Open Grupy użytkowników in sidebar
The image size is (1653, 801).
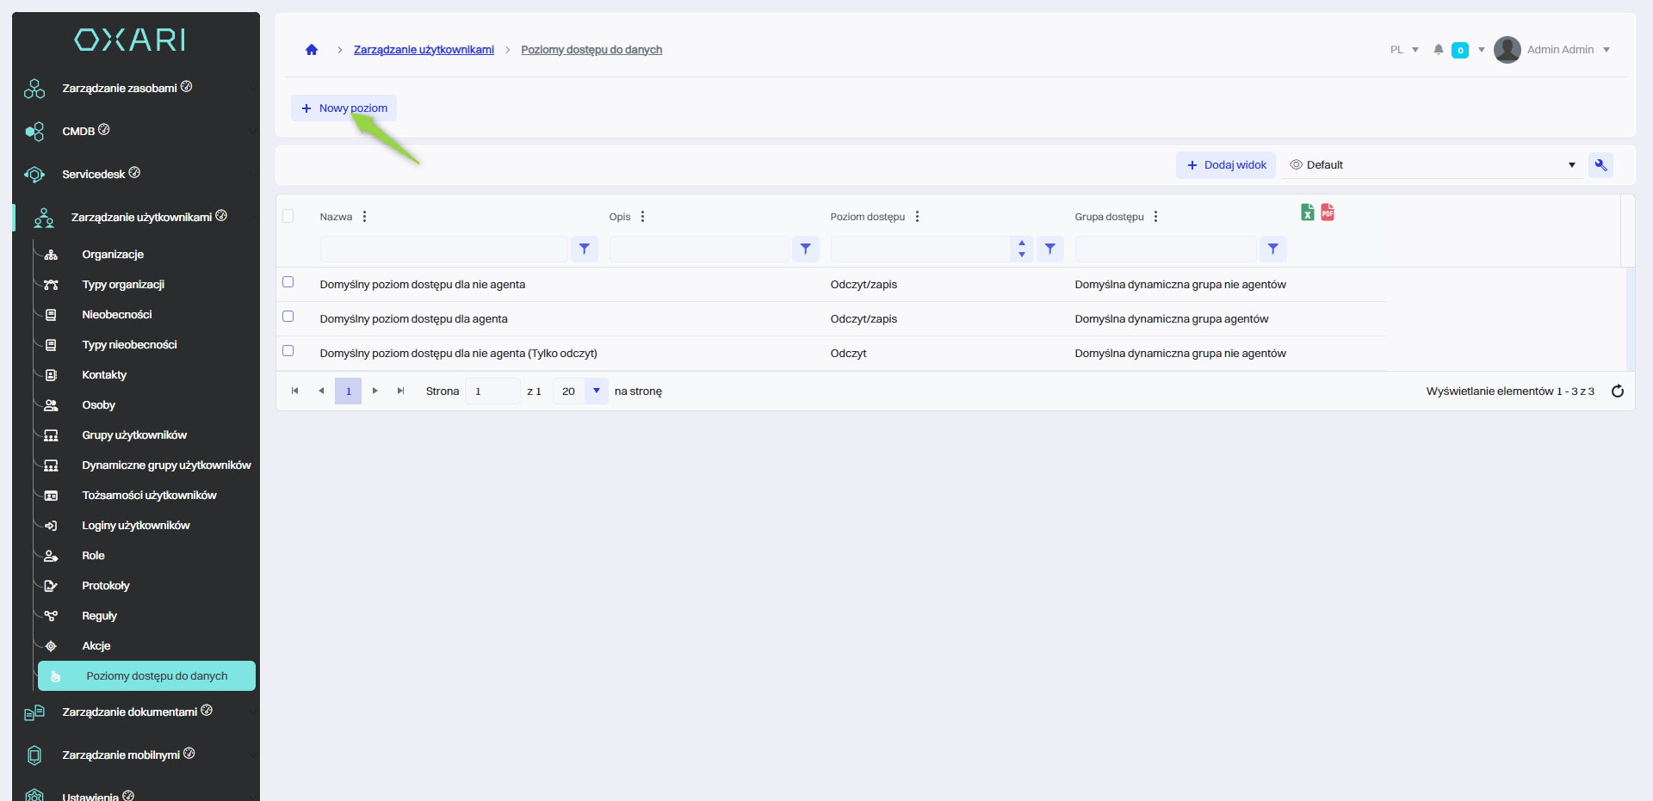pos(134,435)
